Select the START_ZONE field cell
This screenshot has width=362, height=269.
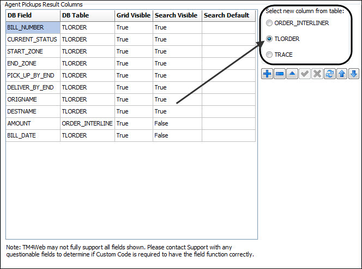point(33,51)
